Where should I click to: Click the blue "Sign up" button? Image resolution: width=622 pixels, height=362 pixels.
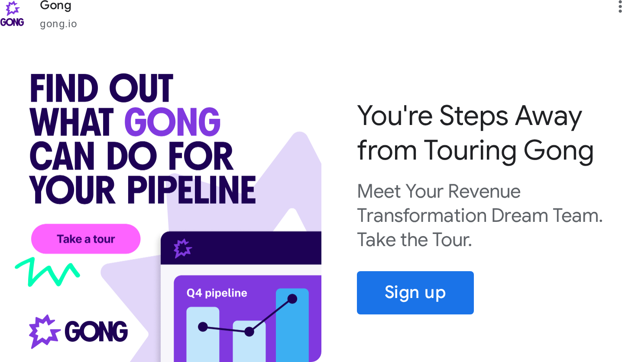(x=415, y=292)
